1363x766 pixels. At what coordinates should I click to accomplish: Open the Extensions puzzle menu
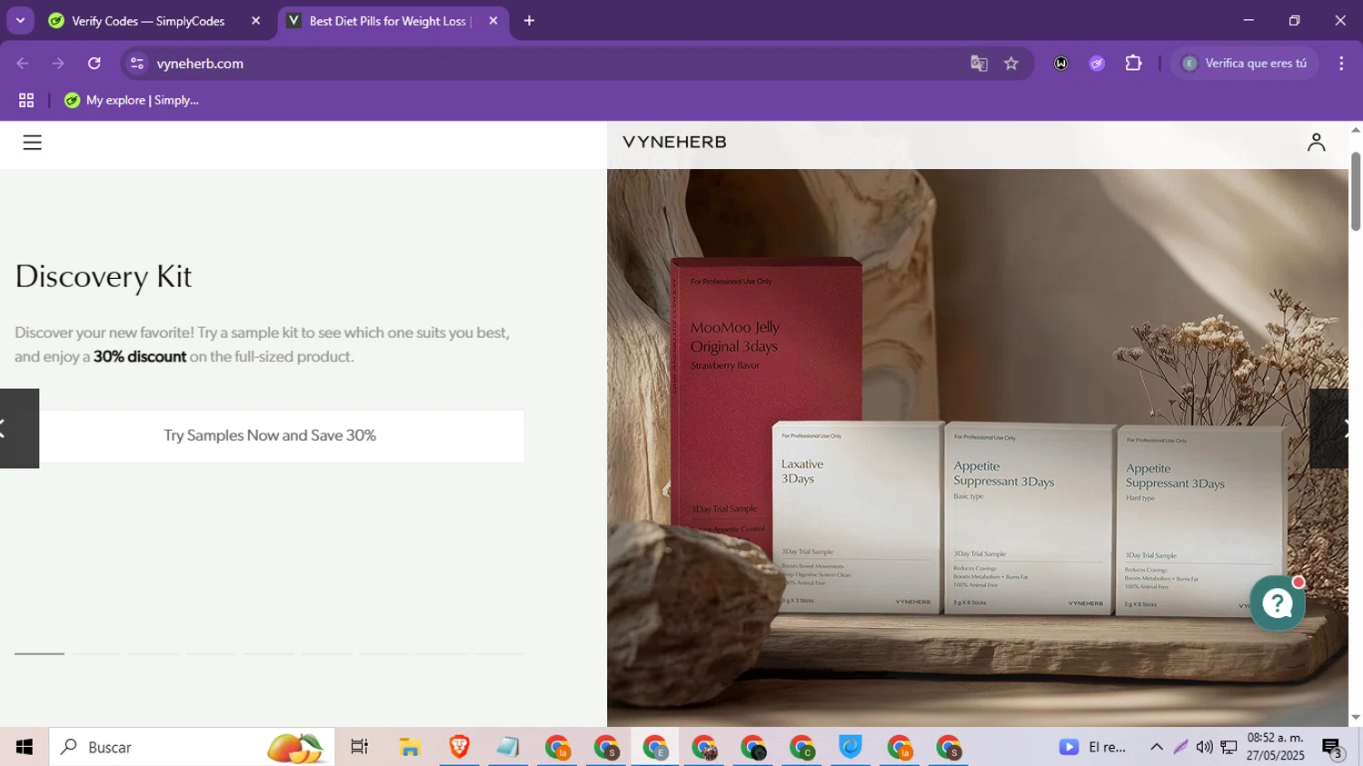click(x=1133, y=64)
